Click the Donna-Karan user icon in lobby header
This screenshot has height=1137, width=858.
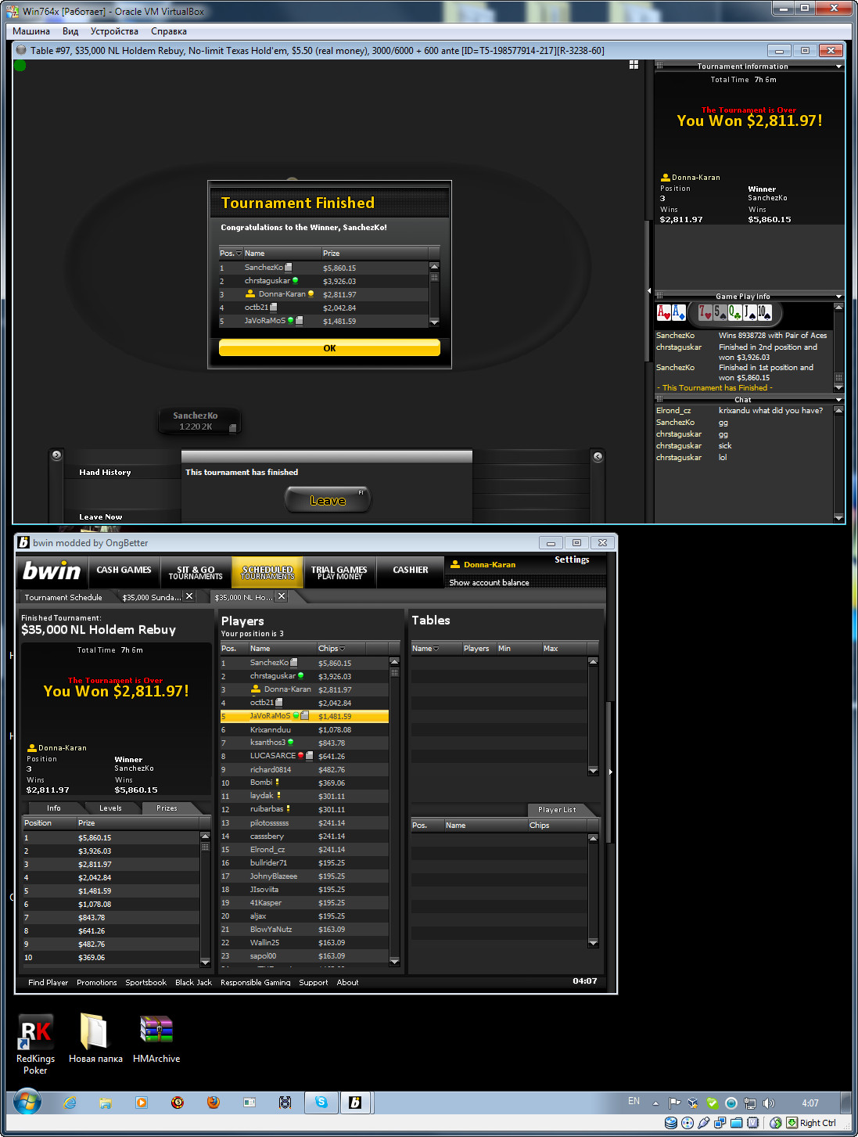pyautogui.click(x=455, y=564)
